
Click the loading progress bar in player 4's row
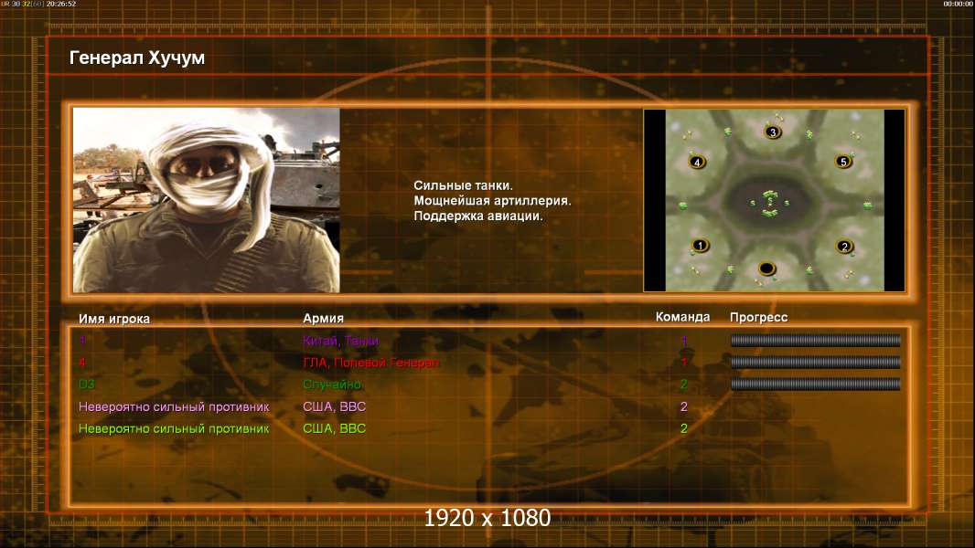click(816, 362)
